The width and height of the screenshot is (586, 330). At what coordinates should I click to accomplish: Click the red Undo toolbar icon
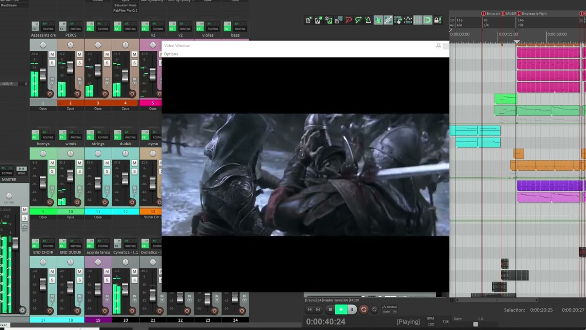pyautogui.click(x=348, y=20)
